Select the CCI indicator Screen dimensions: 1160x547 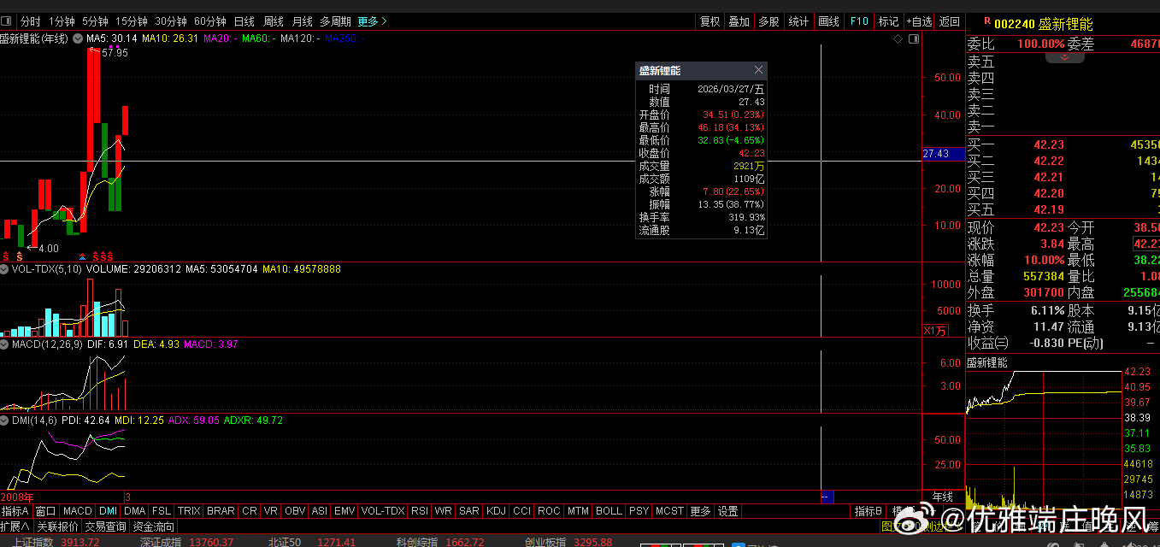(x=522, y=511)
